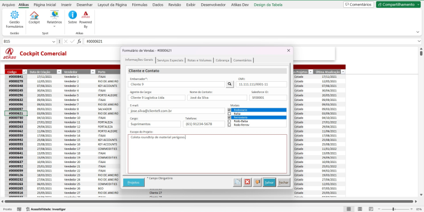The height and width of the screenshot is (212, 424).
Task: Click the copy document icon in form
Action: coord(237,182)
